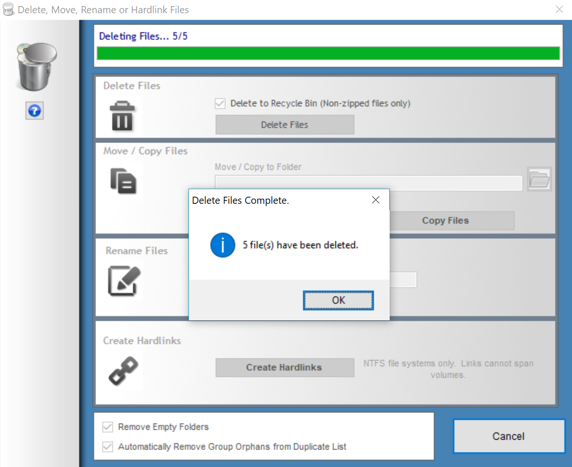Image resolution: width=572 pixels, height=467 pixels.
Task: Click the title bar app icon
Action: (9, 10)
